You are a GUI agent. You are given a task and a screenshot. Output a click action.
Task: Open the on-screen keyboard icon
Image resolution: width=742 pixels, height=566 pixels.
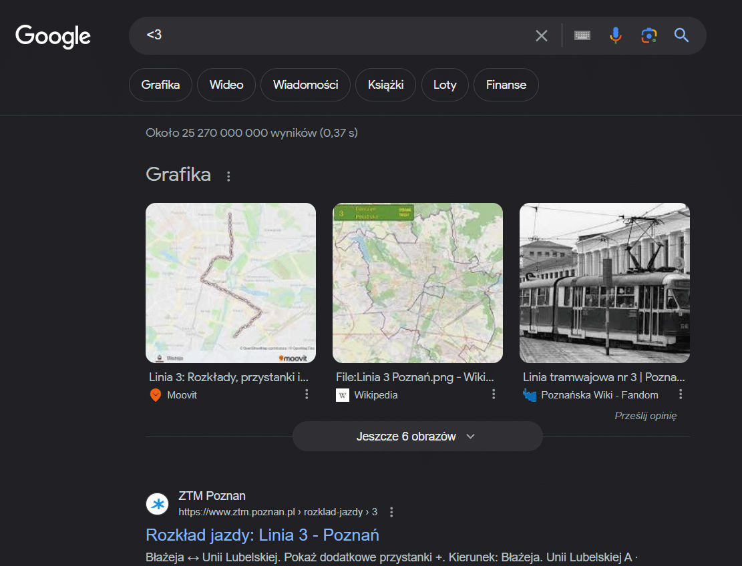(x=582, y=35)
